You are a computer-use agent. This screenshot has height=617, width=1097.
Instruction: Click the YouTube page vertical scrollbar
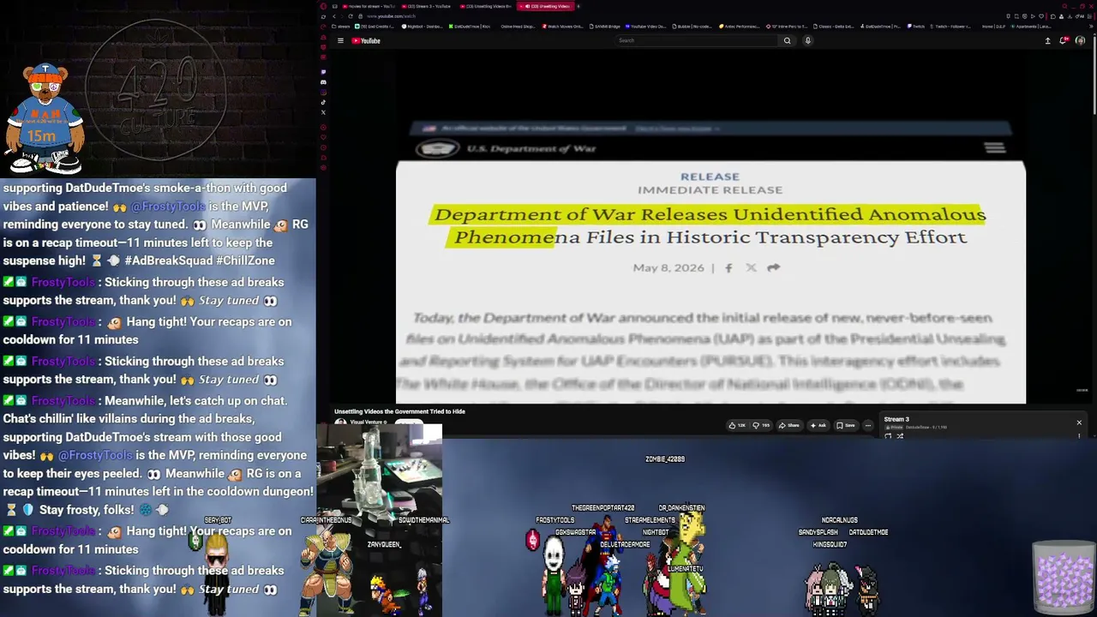pos(1094,77)
